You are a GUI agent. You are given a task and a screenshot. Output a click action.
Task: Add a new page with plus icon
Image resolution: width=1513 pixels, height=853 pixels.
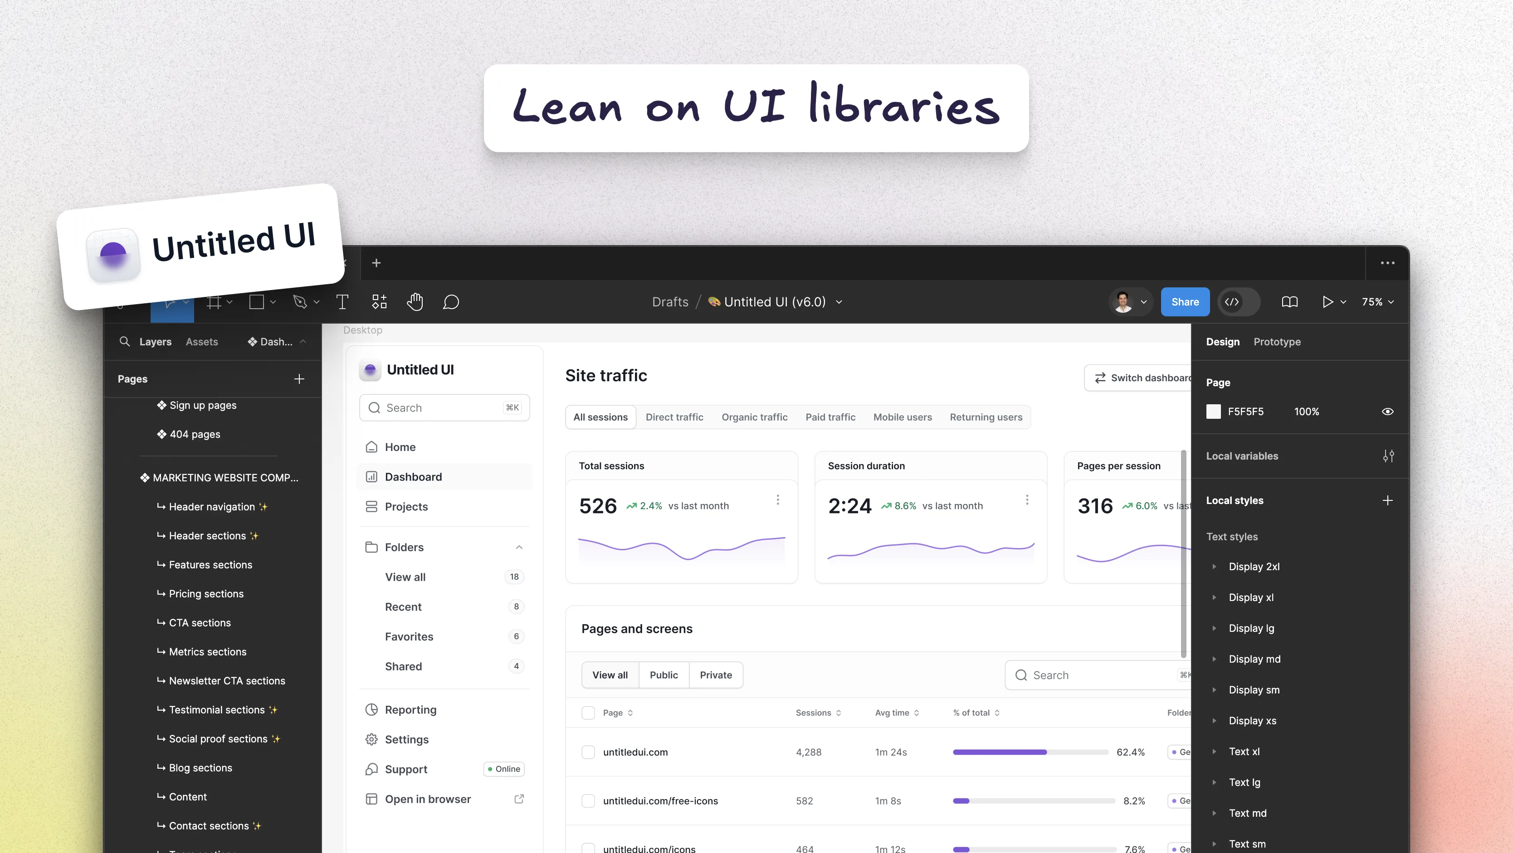point(299,378)
